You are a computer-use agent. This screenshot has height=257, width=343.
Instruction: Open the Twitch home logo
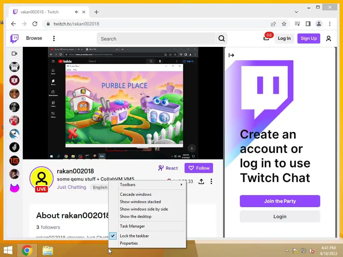coord(14,39)
